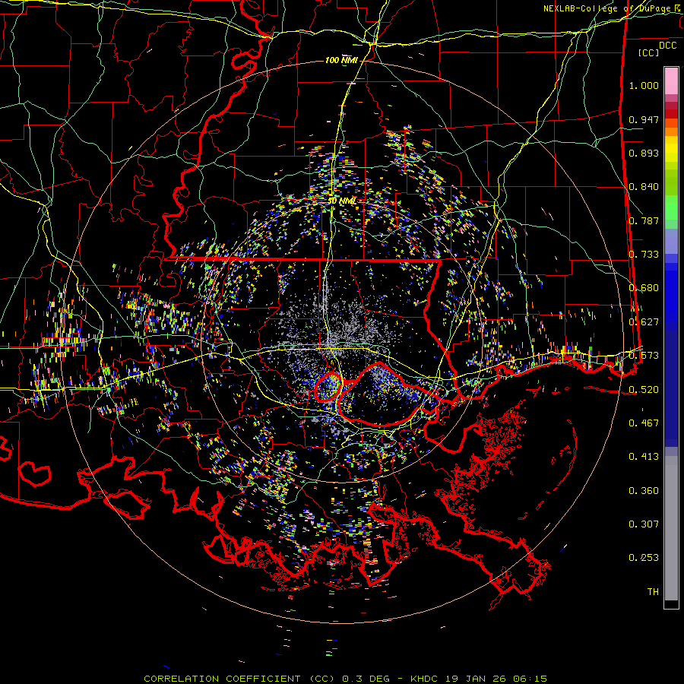Click the NEXLAB-College of DuPage watermark text

tap(607, 8)
